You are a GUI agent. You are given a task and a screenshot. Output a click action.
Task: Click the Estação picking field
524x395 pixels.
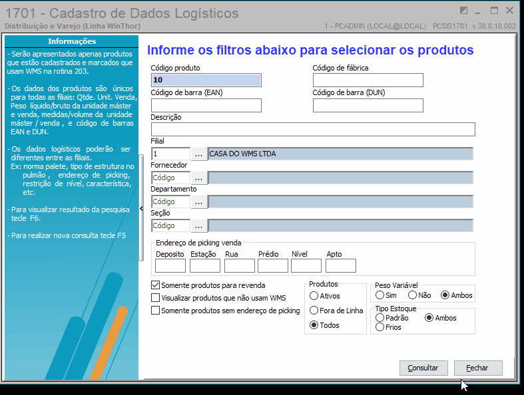point(205,266)
